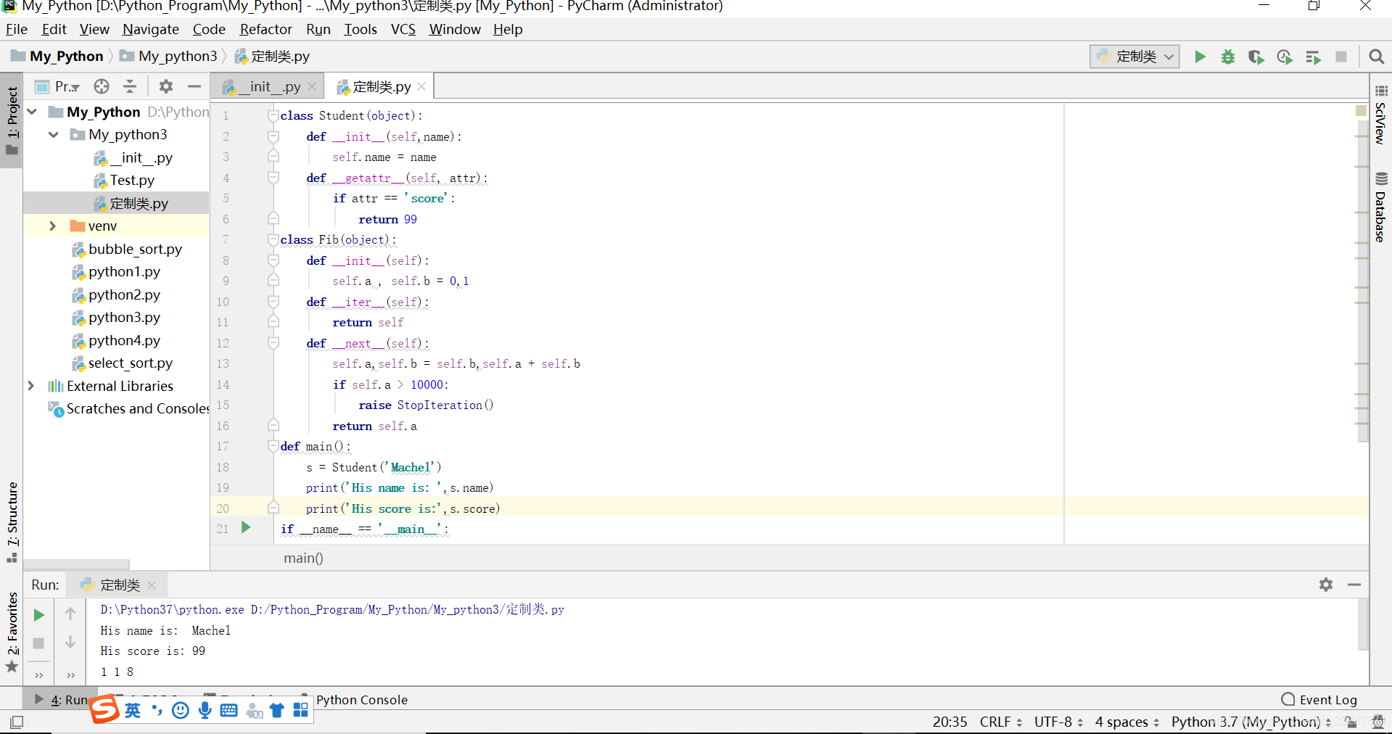This screenshot has width=1392, height=734.
Task: Close the 定制类 run tab
Action: click(x=152, y=585)
